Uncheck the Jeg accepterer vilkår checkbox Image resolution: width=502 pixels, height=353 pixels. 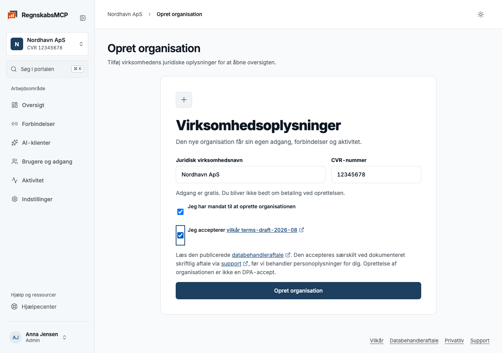pyautogui.click(x=180, y=235)
